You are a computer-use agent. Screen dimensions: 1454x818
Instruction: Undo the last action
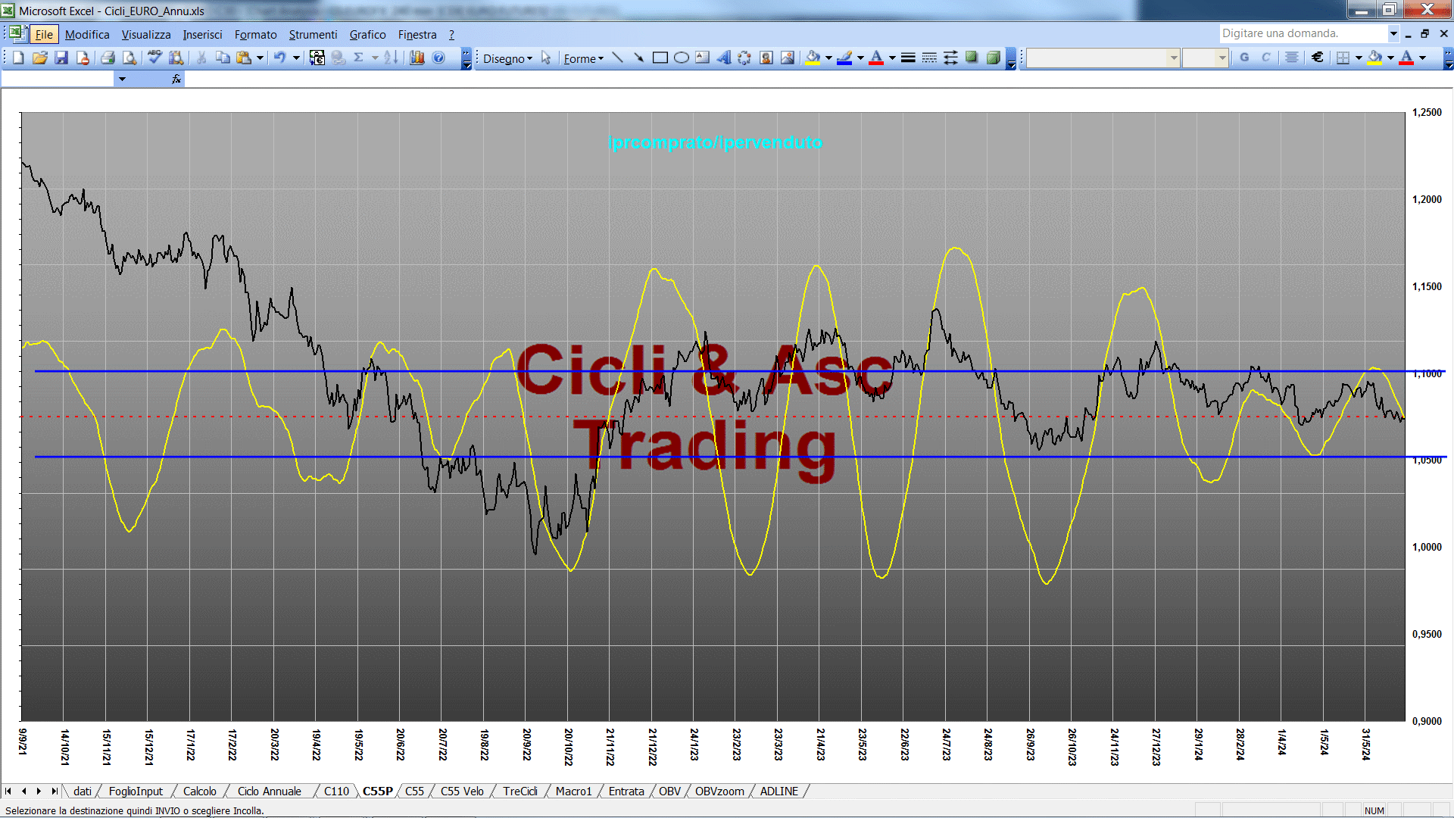[x=280, y=58]
